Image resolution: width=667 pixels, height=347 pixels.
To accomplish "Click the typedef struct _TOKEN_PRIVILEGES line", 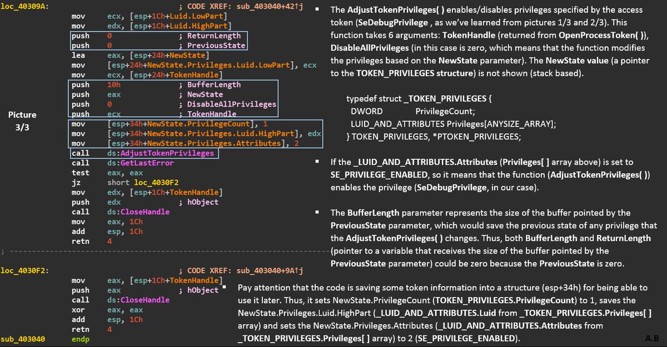I will point(420,98).
